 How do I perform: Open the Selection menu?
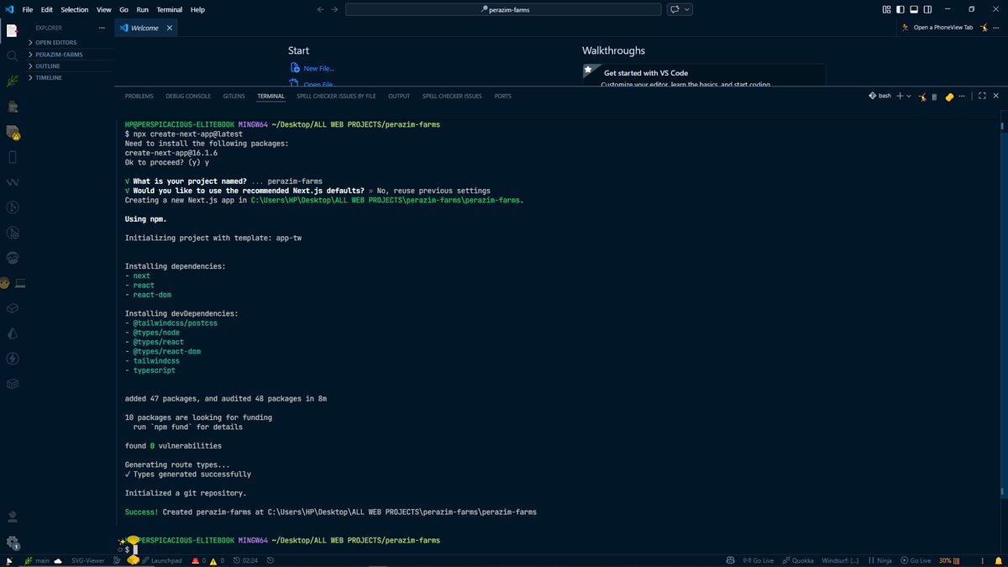74,9
